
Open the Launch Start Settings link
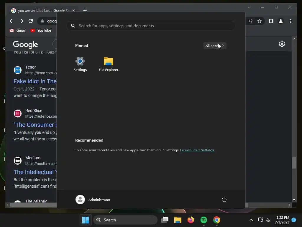[197, 150]
